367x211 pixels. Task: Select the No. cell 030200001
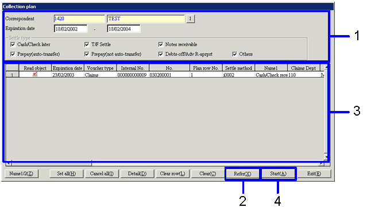pyautogui.click(x=169, y=75)
